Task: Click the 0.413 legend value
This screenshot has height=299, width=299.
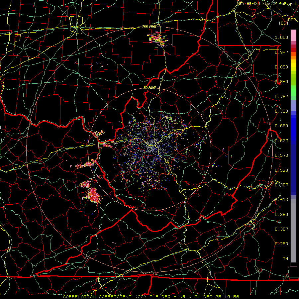Action: 281,200
